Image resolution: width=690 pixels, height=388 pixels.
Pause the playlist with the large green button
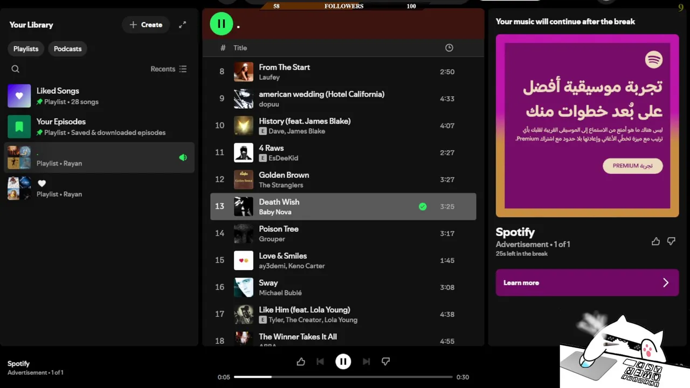221,24
